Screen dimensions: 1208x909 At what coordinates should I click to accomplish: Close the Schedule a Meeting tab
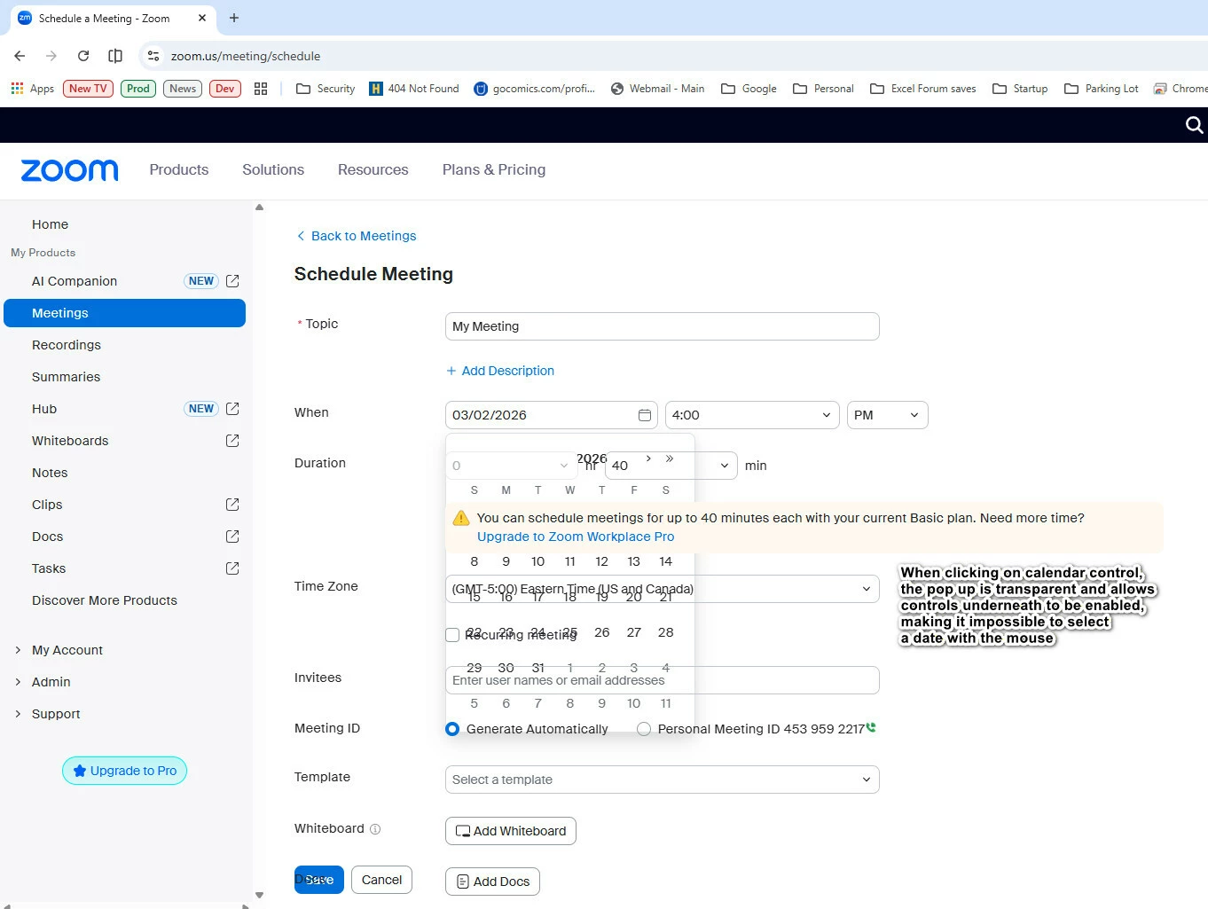click(x=202, y=18)
